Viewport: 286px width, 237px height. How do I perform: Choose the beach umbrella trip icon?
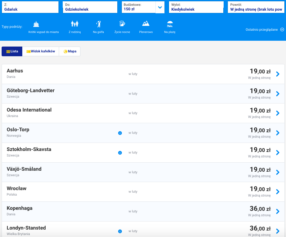(x=170, y=24)
